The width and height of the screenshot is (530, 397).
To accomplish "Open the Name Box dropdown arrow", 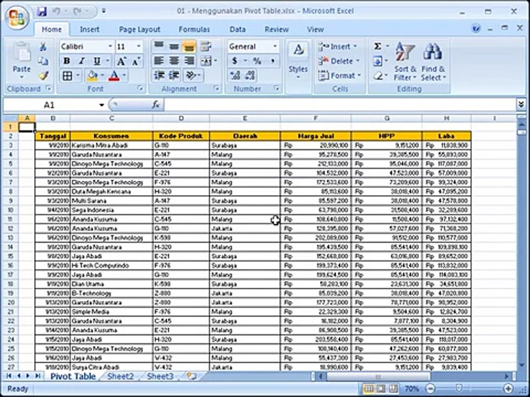I will point(102,105).
